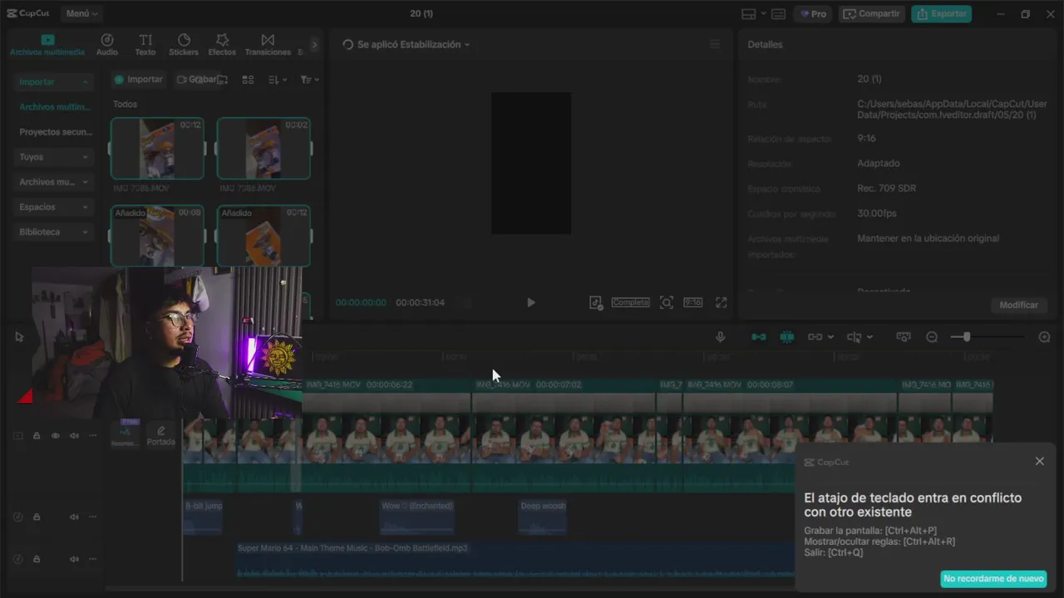Viewport: 1064px width, 598px height.
Task: Open the Stickers tab
Action: coord(184,45)
